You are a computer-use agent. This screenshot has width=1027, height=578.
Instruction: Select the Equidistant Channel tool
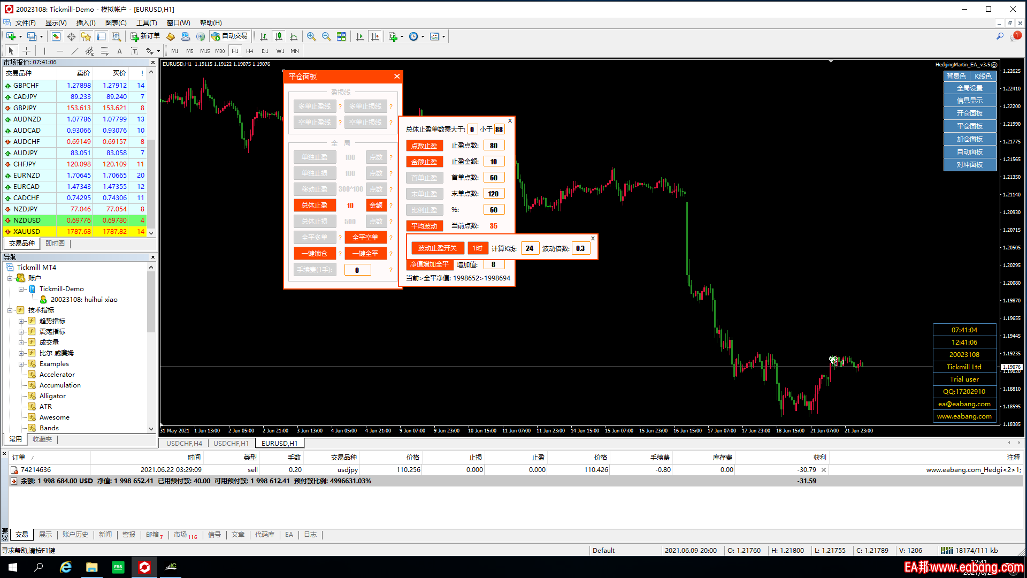pos(89,51)
